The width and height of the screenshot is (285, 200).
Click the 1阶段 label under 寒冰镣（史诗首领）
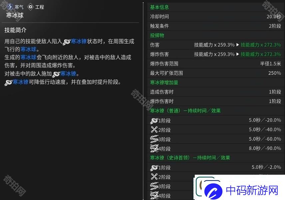[x=164, y=168]
